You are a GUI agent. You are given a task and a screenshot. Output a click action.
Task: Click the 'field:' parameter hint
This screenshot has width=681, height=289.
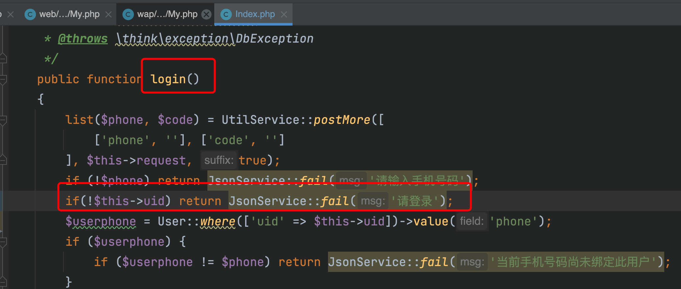pos(472,221)
